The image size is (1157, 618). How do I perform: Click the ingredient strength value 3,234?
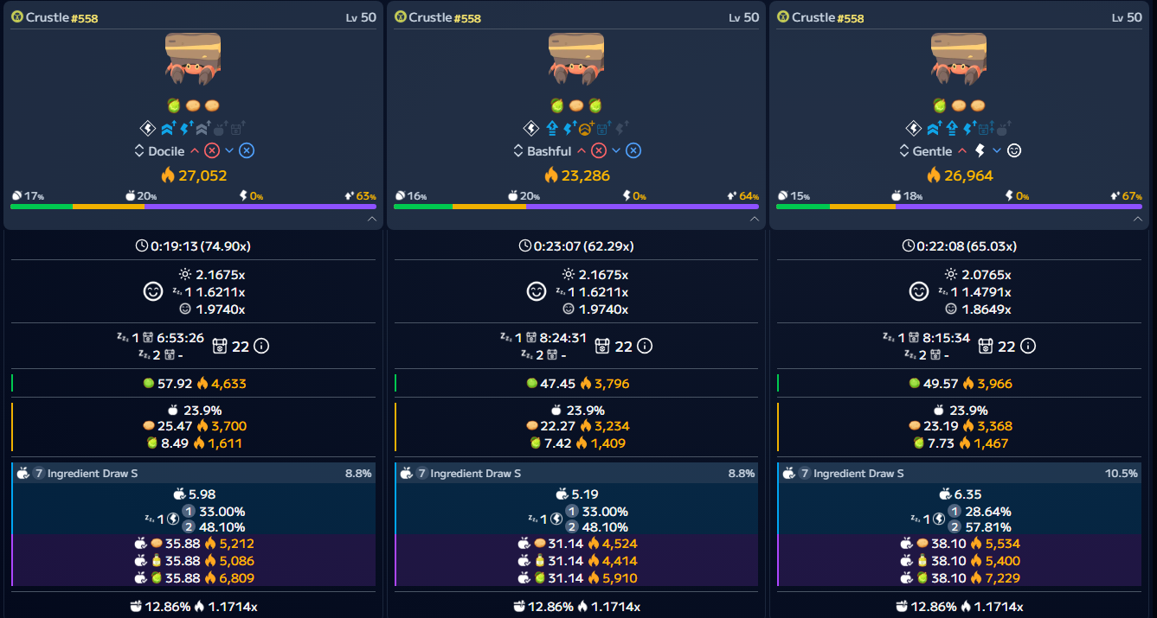tap(613, 426)
